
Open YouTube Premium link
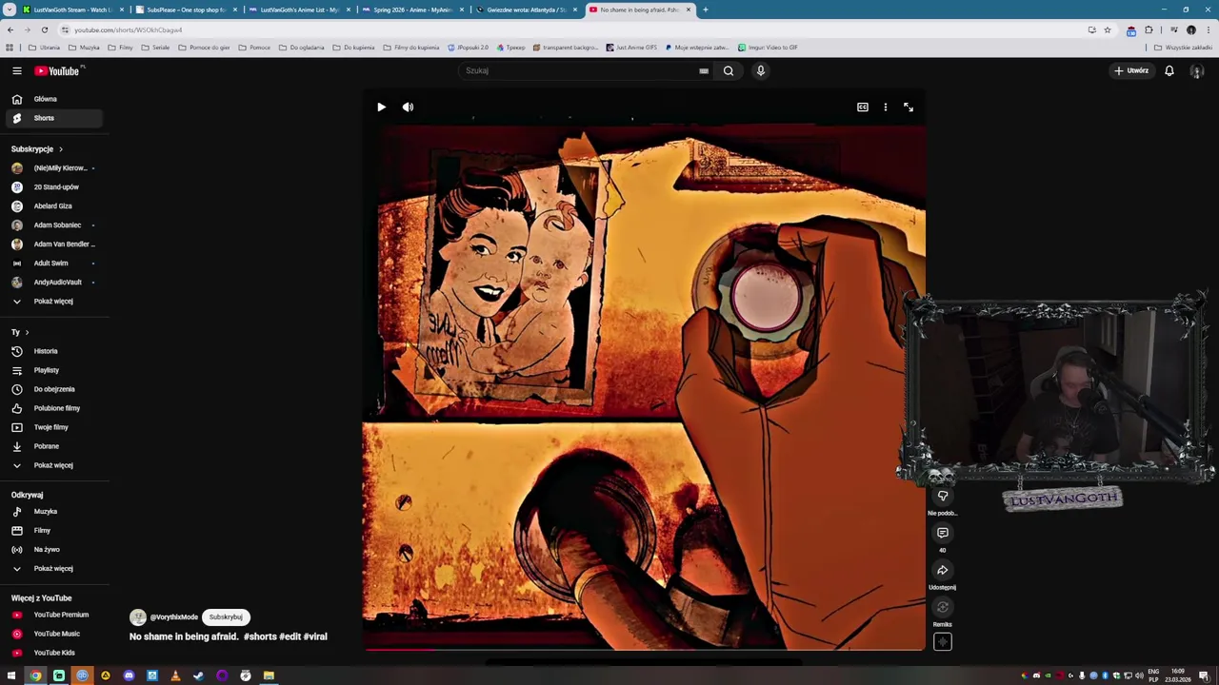[x=54, y=615]
